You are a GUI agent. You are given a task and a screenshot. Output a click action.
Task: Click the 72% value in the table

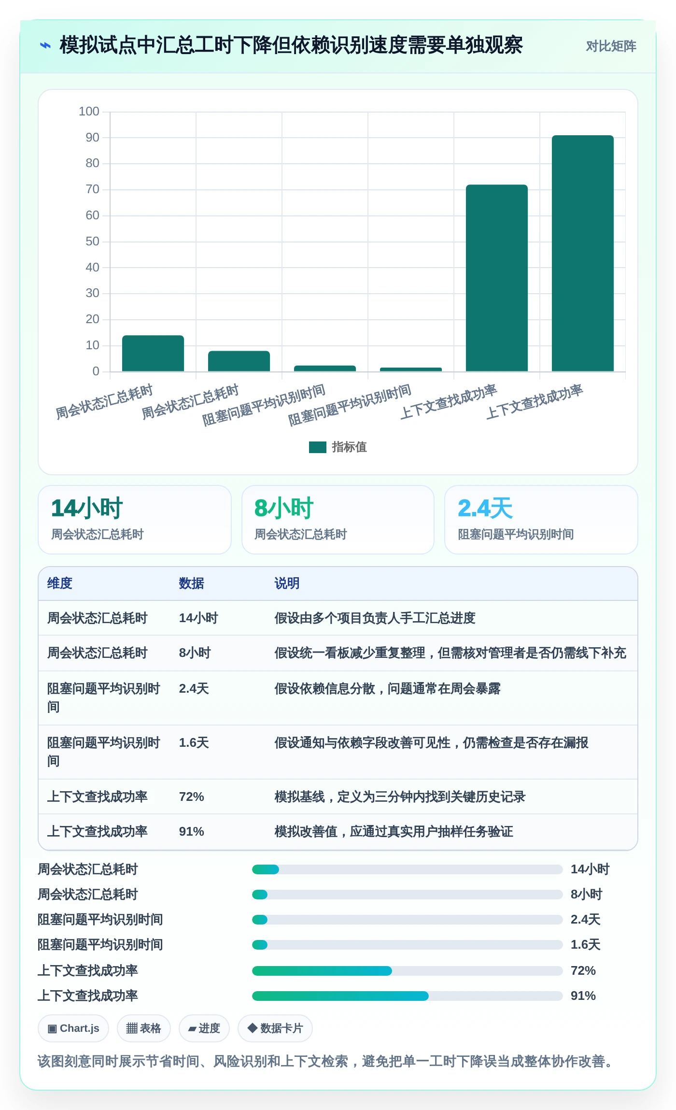coord(192,797)
